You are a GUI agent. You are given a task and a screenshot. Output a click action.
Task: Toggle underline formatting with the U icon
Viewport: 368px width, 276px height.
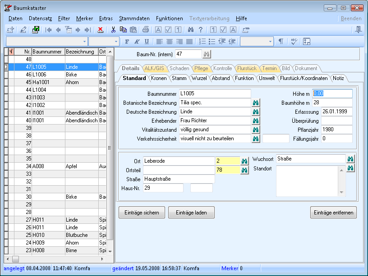pos(147,42)
